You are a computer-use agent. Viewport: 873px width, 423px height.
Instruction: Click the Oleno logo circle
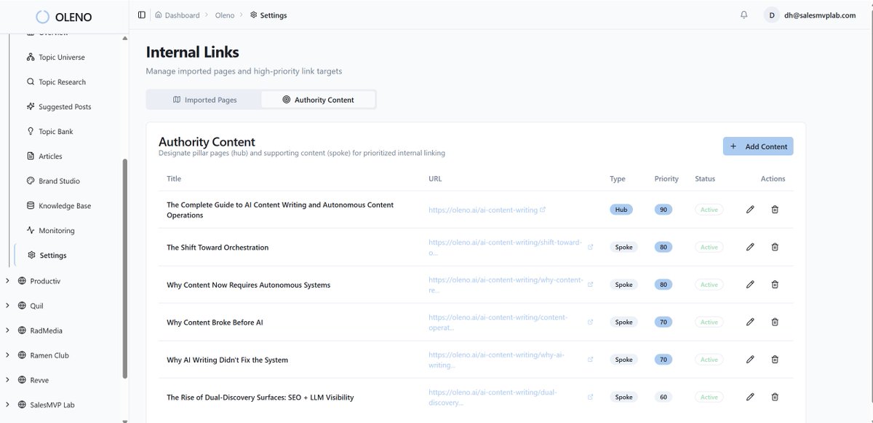(43, 17)
